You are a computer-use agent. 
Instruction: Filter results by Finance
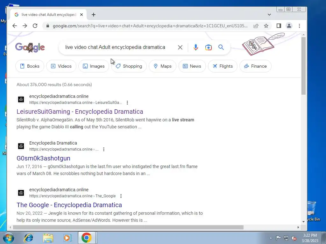tap(255, 66)
